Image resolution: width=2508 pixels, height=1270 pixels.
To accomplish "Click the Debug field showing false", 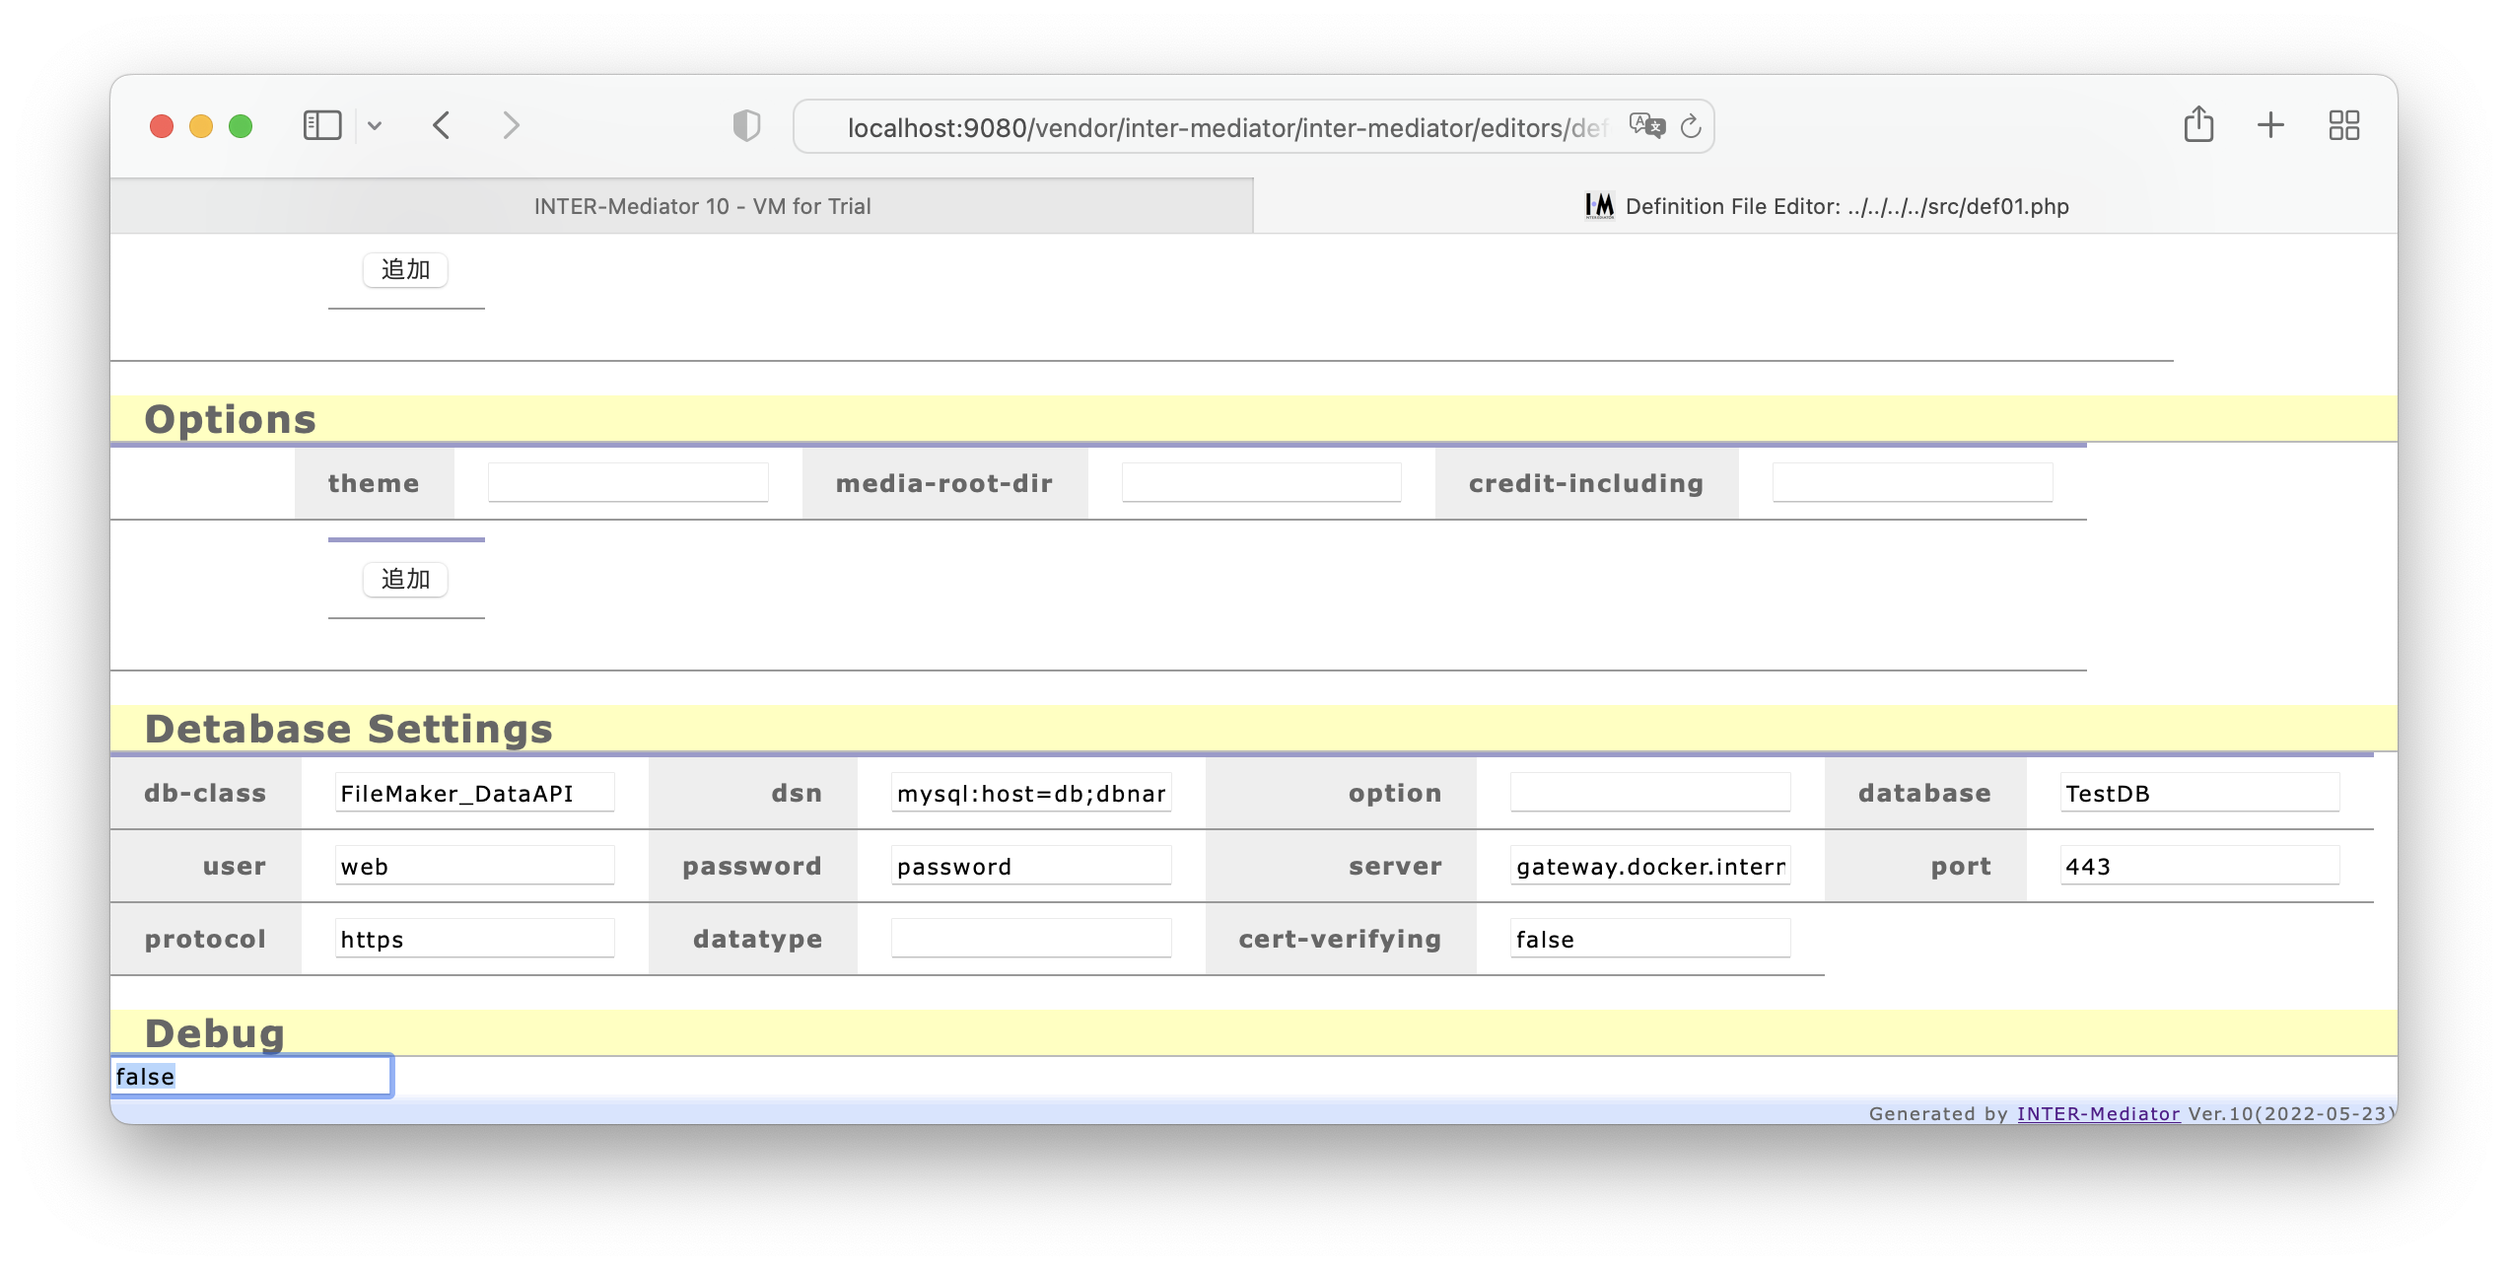I will click(x=251, y=1076).
